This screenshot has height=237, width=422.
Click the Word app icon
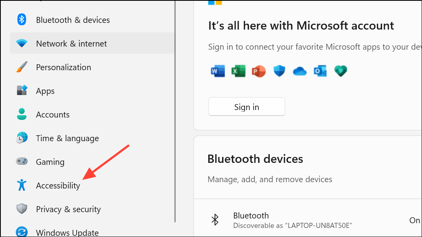click(218, 71)
